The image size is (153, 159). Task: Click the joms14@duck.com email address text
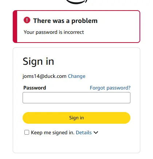[44, 76]
